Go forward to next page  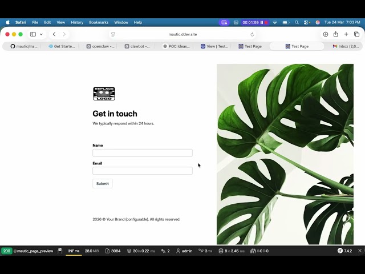pyautogui.click(x=64, y=34)
